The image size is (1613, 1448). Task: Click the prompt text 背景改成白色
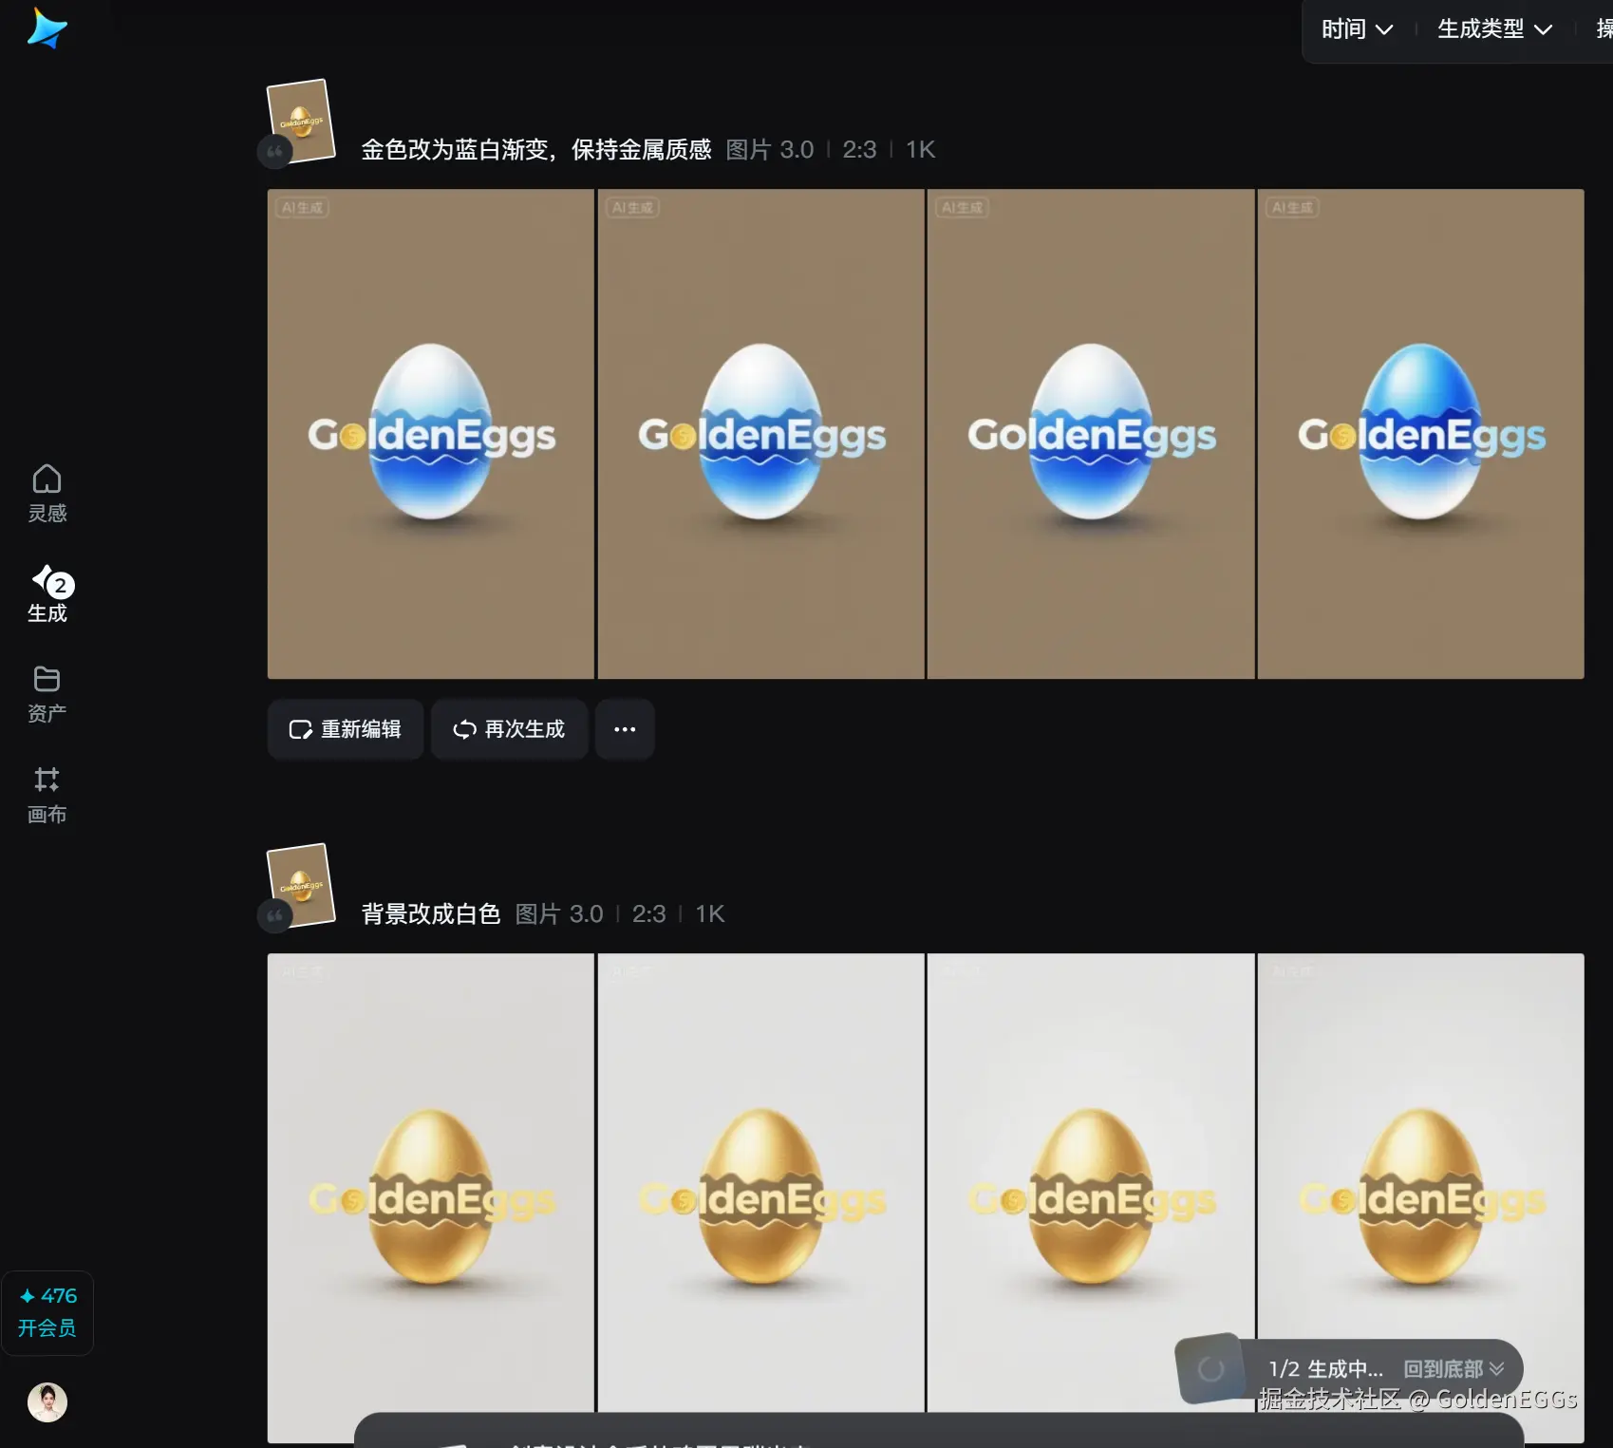[431, 914]
